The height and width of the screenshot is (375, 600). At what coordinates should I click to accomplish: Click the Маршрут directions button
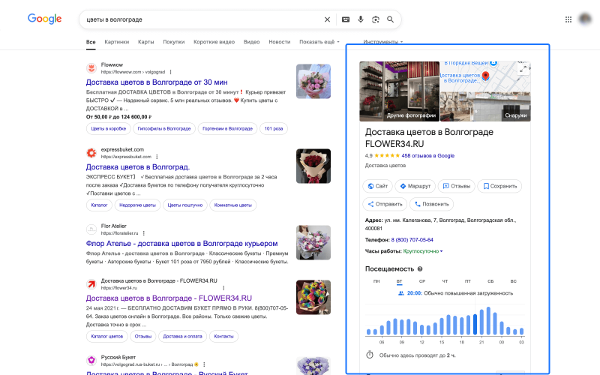pos(415,186)
